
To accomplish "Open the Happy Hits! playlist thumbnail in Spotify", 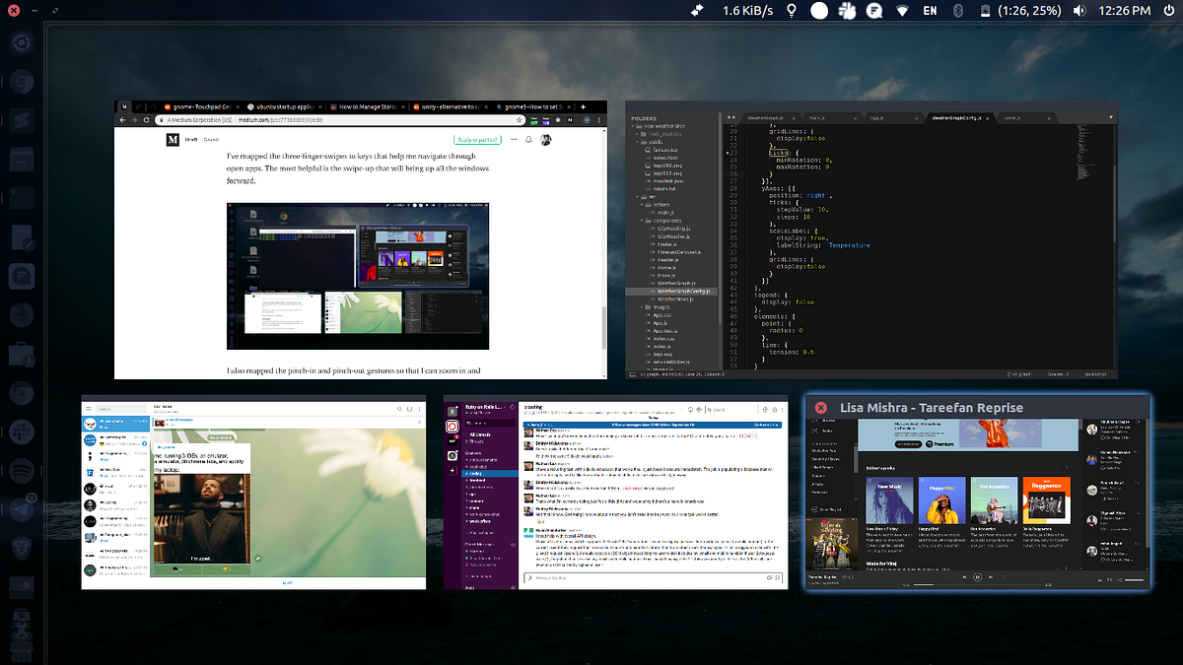I will click(x=942, y=499).
